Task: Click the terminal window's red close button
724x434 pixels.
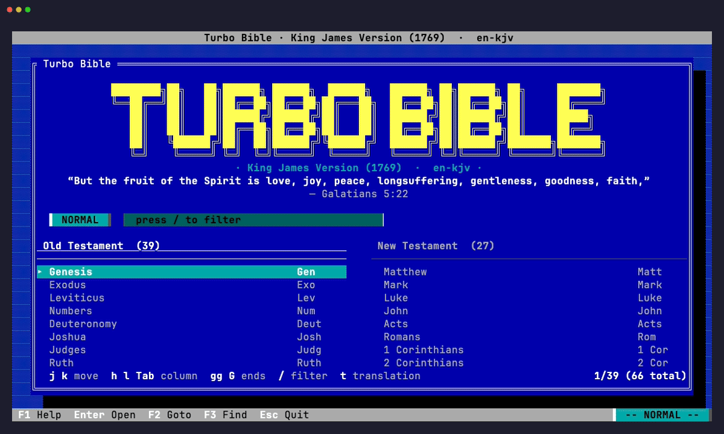Action: [x=8, y=10]
